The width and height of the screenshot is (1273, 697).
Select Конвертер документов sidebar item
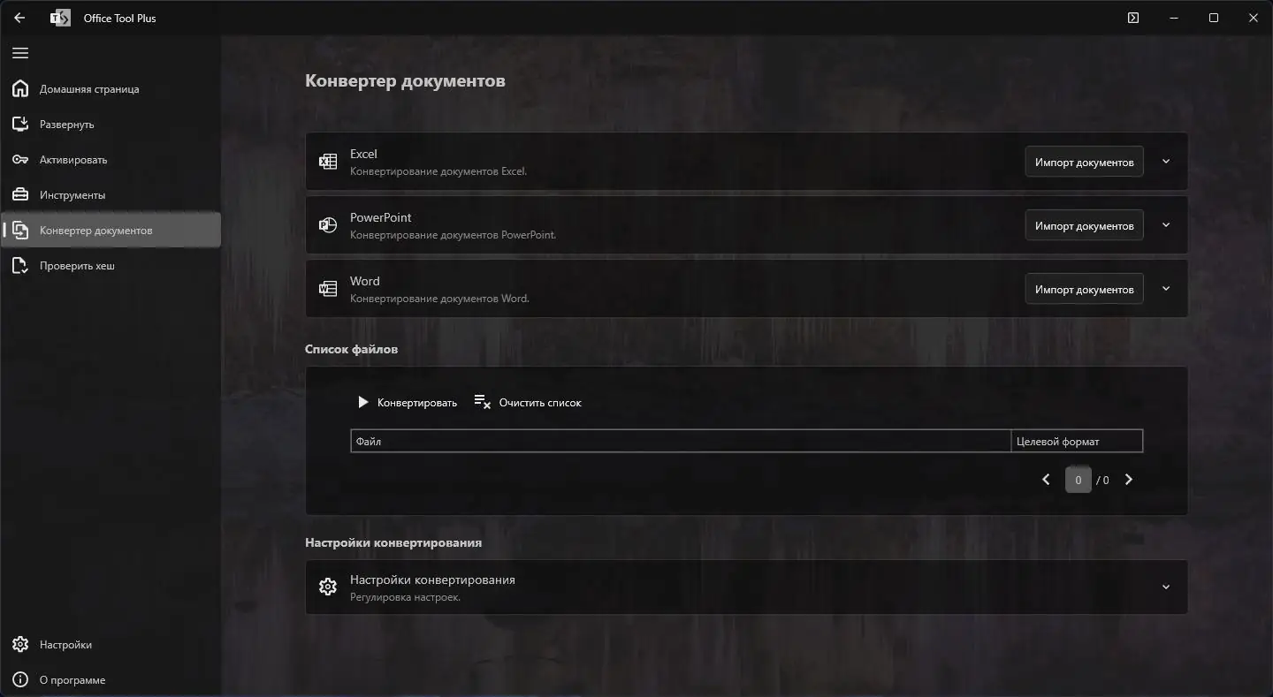tap(111, 231)
